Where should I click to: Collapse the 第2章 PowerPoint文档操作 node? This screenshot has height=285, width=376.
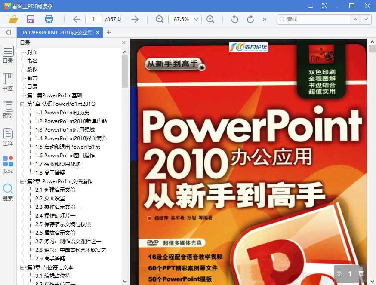point(22,181)
